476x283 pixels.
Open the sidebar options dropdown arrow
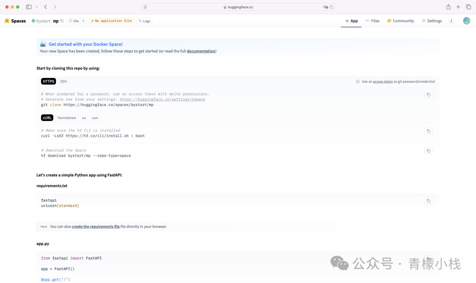tap(37, 7)
